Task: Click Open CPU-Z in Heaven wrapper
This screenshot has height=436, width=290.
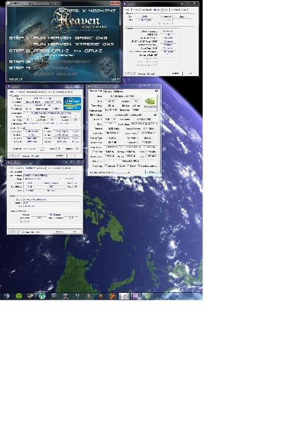Action: 51,50
